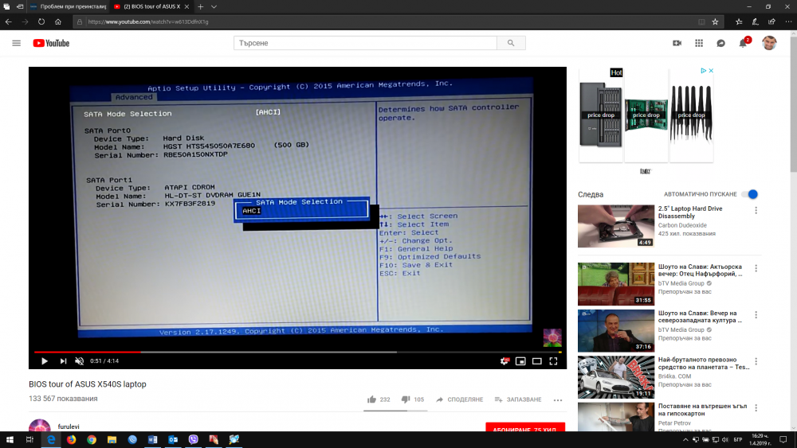Go to the browser home page

click(58, 21)
